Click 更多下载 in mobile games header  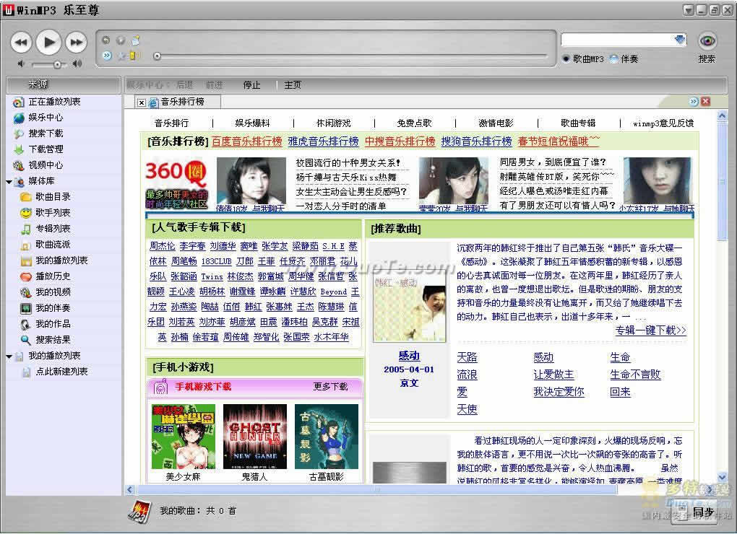click(x=330, y=387)
